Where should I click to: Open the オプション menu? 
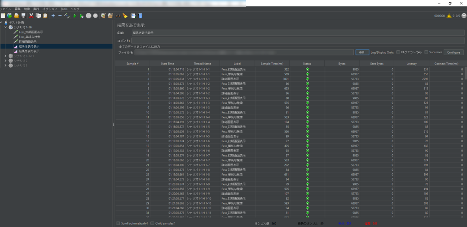(50, 9)
